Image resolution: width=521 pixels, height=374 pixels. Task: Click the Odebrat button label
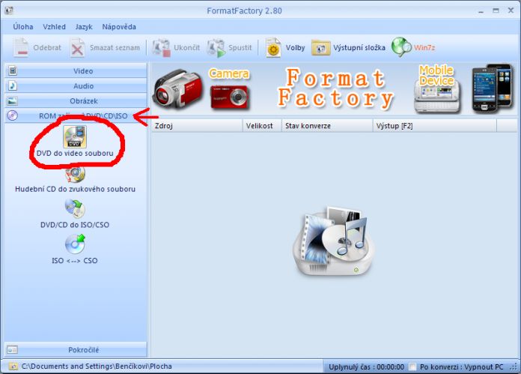[47, 47]
